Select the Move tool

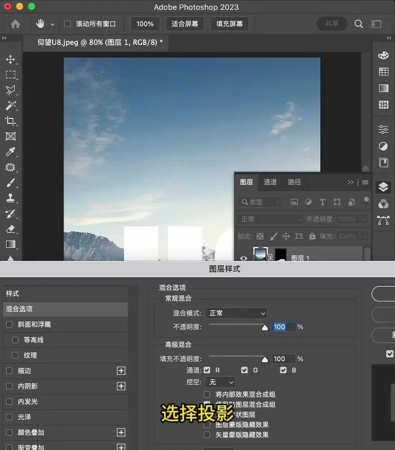click(x=10, y=59)
